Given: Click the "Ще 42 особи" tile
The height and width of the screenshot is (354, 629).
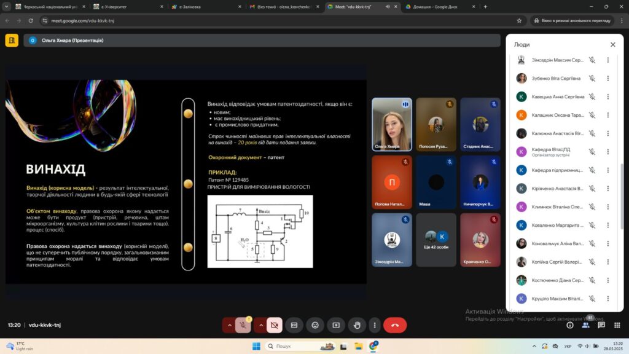Looking at the screenshot, I should click(436, 239).
